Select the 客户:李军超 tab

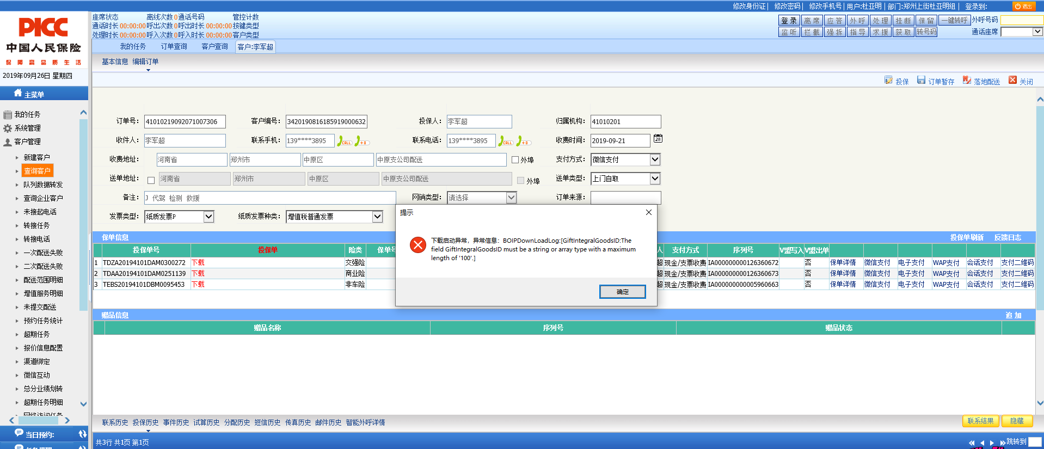tap(255, 47)
